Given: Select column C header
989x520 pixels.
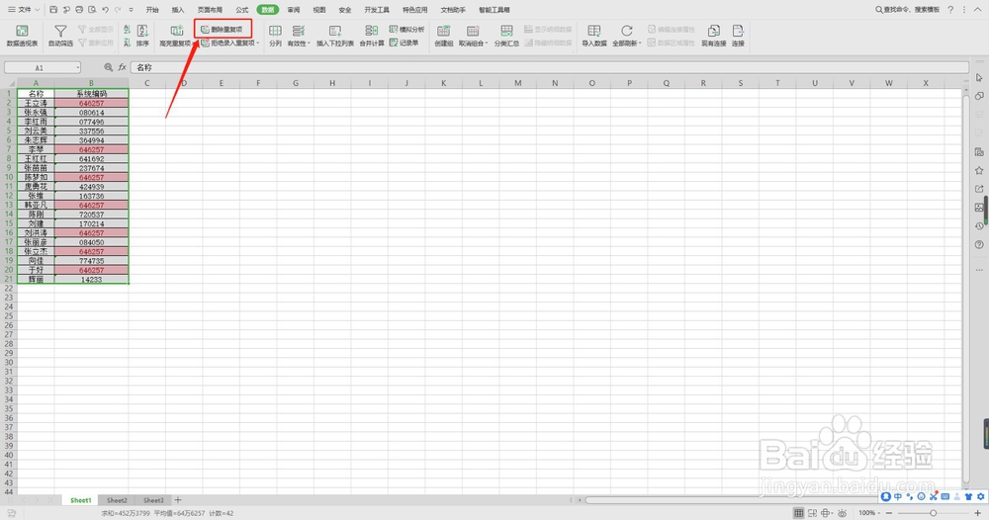Looking at the screenshot, I should coord(147,83).
